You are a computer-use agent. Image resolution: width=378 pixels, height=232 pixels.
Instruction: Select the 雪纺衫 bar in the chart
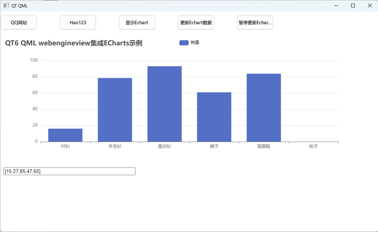[164, 103]
